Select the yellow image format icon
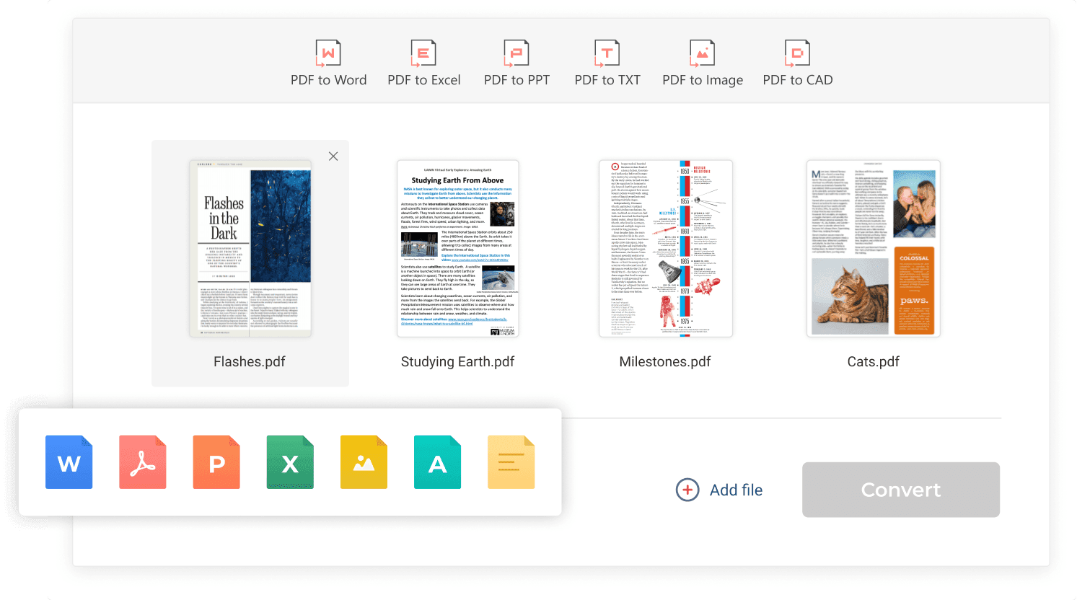1077x600 pixels. [x=364, y=462]
